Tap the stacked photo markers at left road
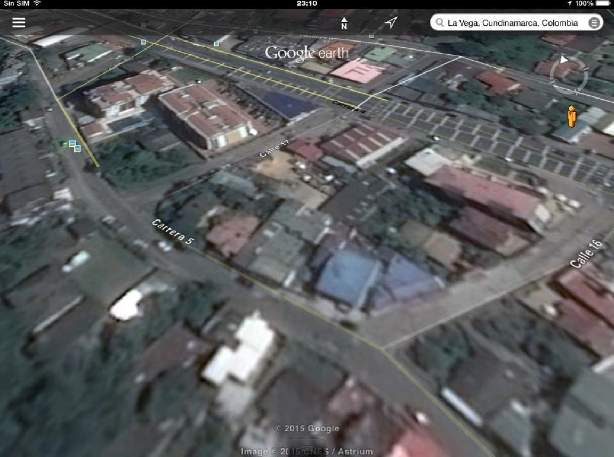 point(75,146)
